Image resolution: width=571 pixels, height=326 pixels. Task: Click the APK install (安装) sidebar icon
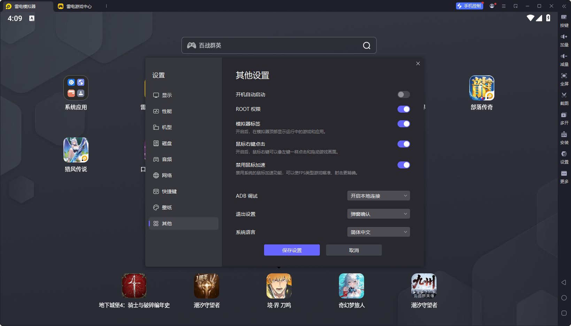point(564,138)
